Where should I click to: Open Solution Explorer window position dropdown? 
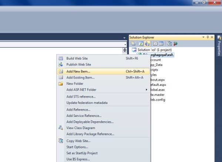(203, 37)
